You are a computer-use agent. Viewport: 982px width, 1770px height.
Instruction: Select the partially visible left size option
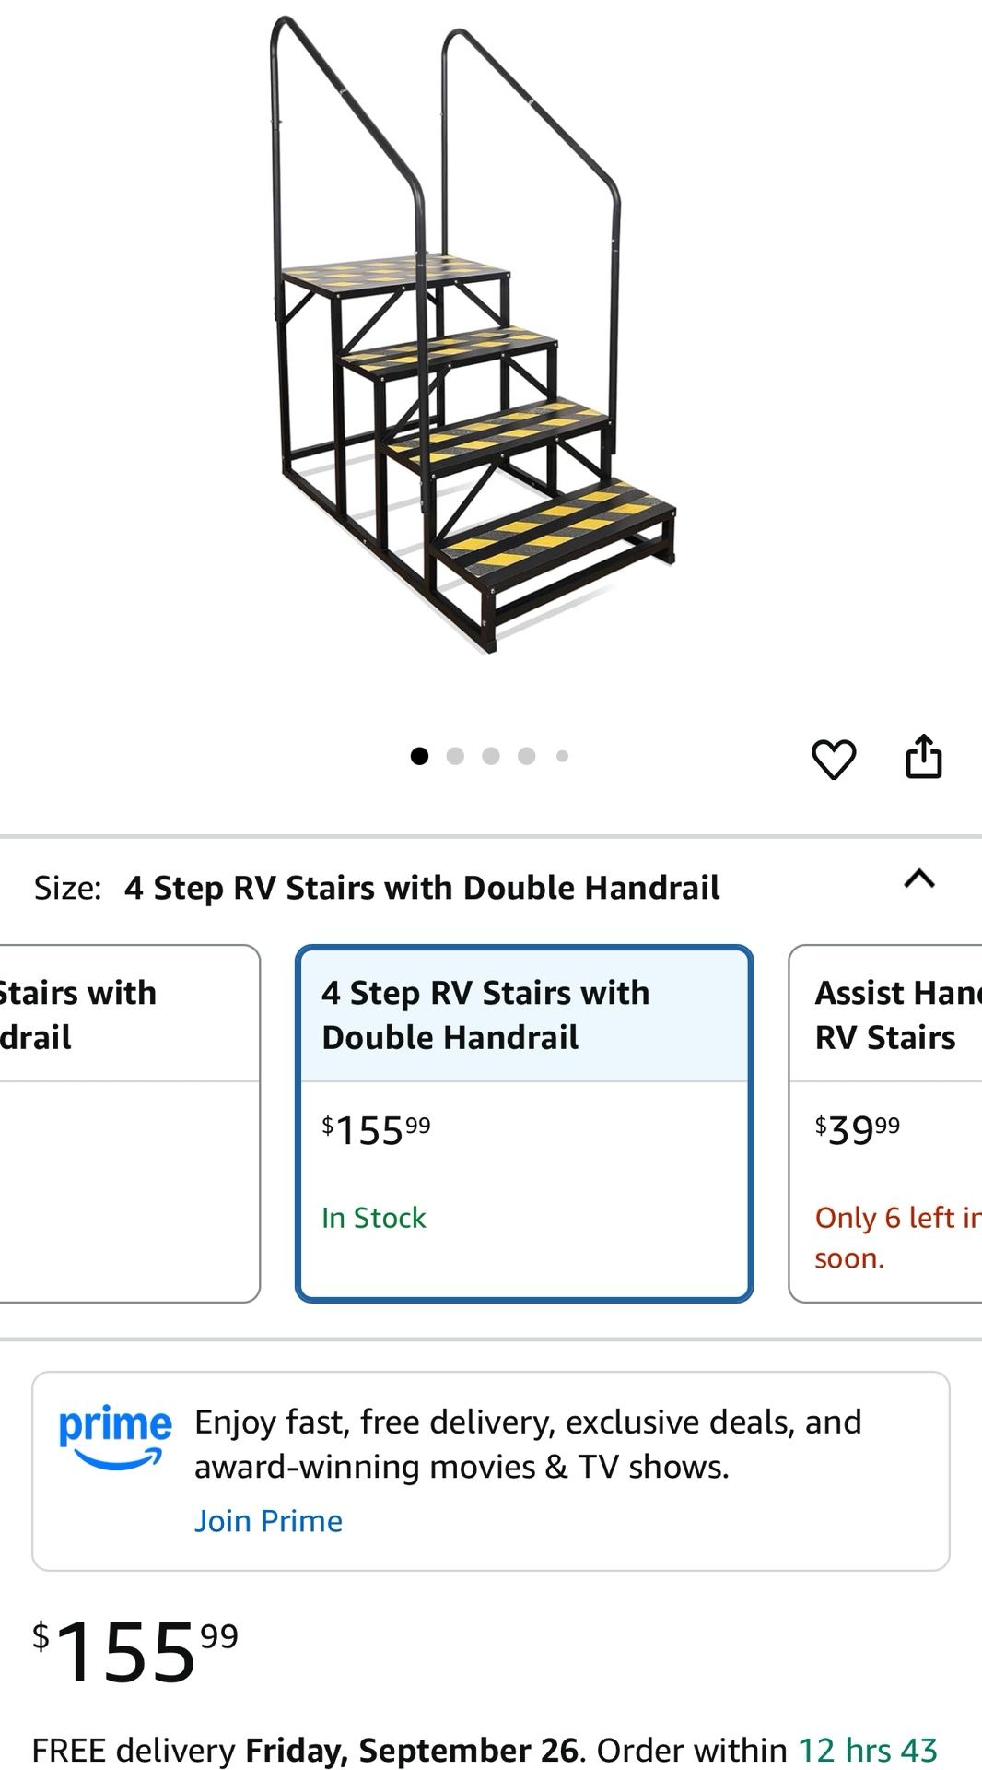pyautogui.click(x=129, y=1123)
